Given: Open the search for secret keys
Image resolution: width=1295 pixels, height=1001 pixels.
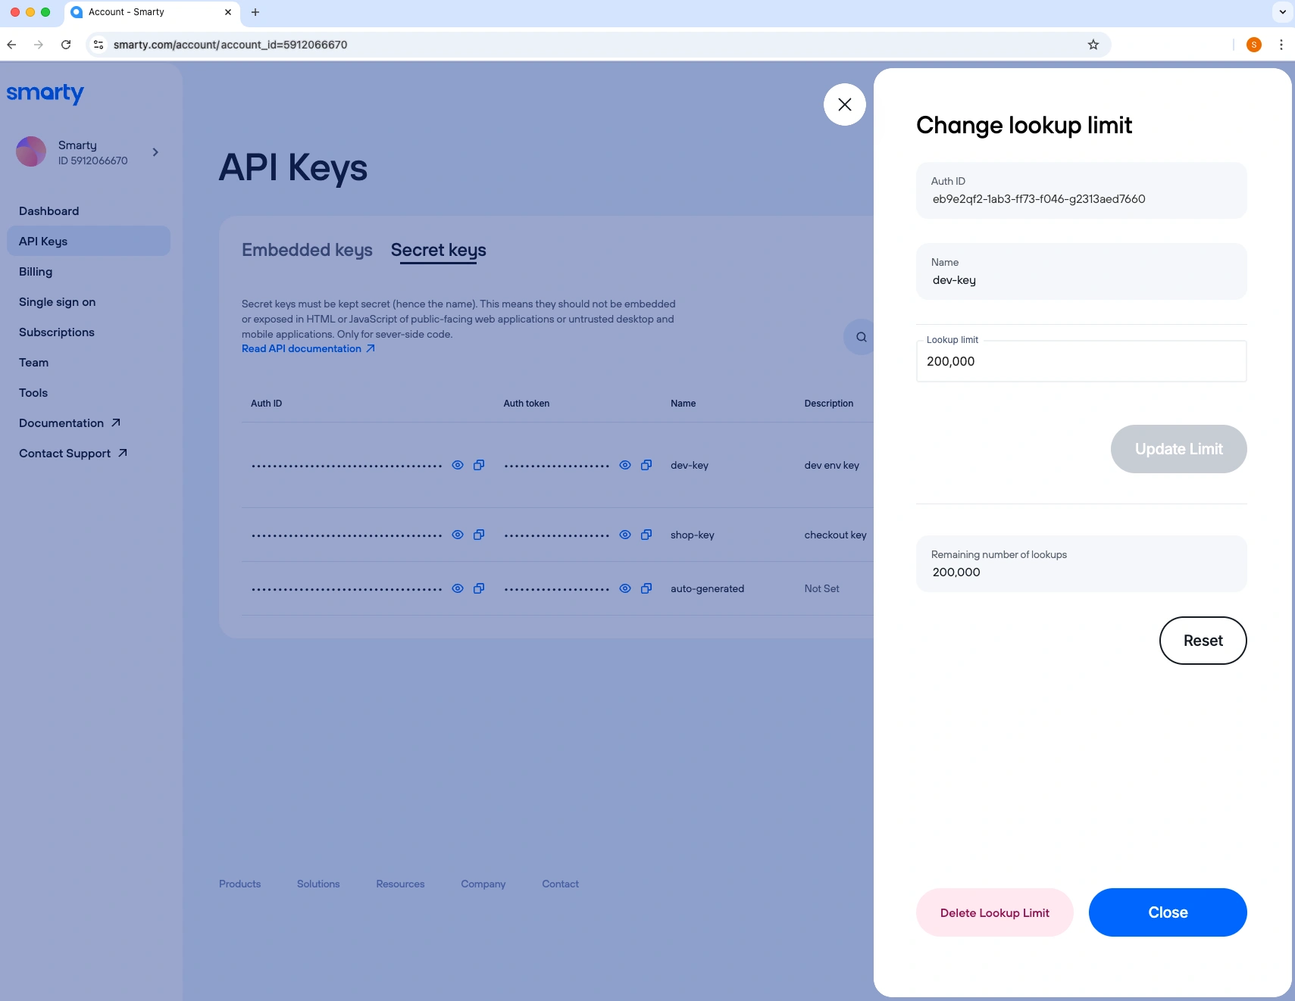Looking at the screenshot, I should pyautogui.click(x=861, y=337).
